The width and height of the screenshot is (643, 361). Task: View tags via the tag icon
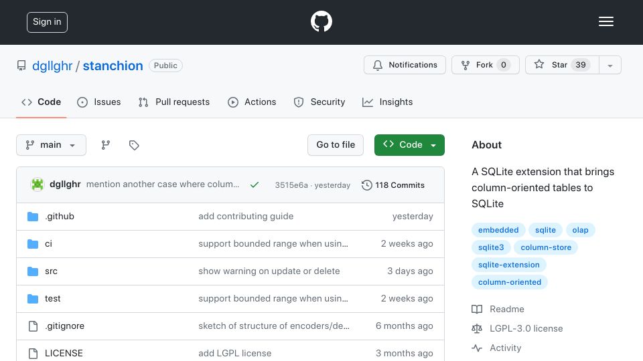(134, 145)
